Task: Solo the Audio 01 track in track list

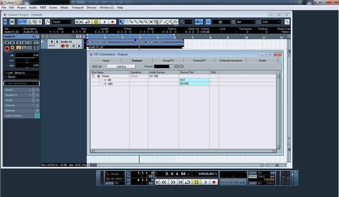Action: 57,42
